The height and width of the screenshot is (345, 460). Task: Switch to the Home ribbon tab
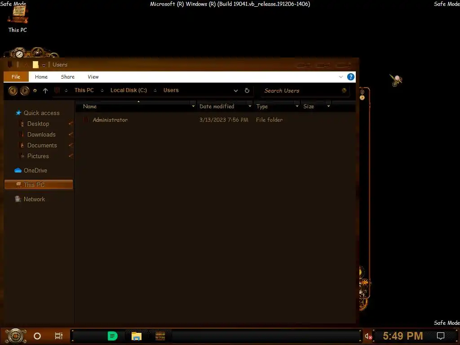point(41,77)
